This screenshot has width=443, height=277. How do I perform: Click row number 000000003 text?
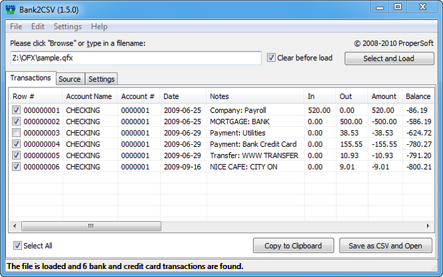click(41, 133)
